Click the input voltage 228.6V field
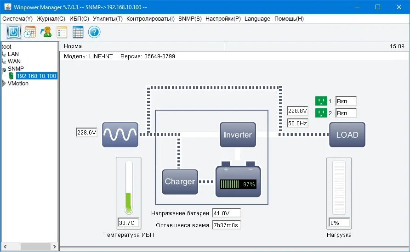Viewport: 410px width, 252px height. pos(86,132)
